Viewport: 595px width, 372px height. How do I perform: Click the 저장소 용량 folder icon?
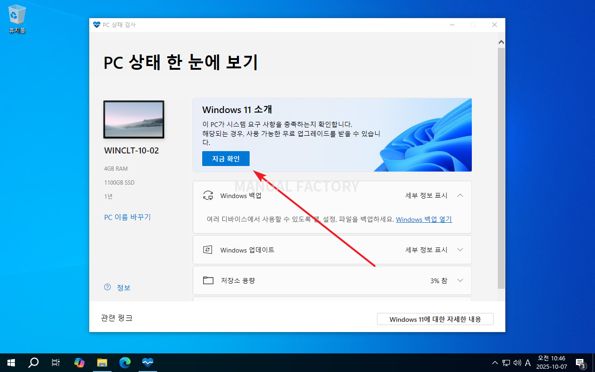click(x=208, y=280)
